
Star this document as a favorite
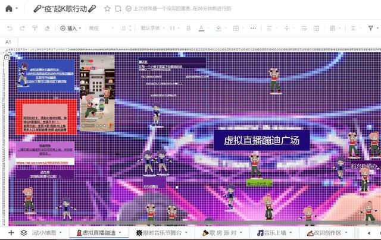tap(107, 9)
